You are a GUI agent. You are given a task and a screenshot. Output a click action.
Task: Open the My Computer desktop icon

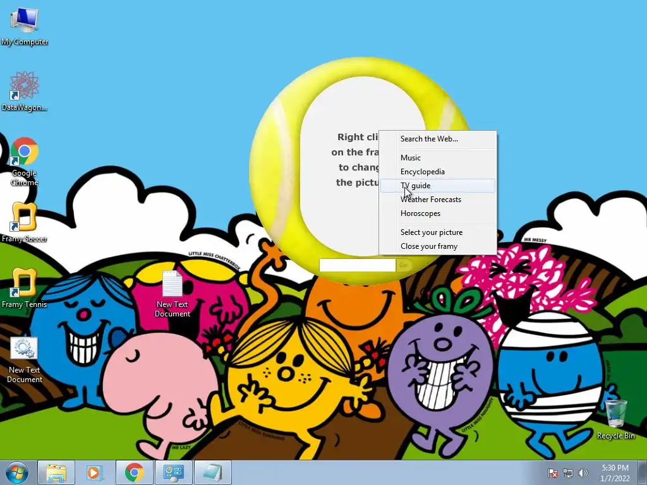25,27
